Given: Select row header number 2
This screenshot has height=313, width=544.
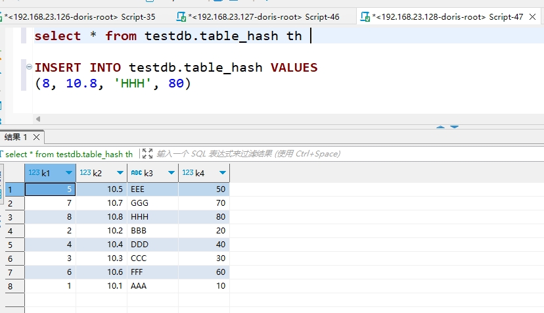Looking at the screenshot, I should point(14,203).
